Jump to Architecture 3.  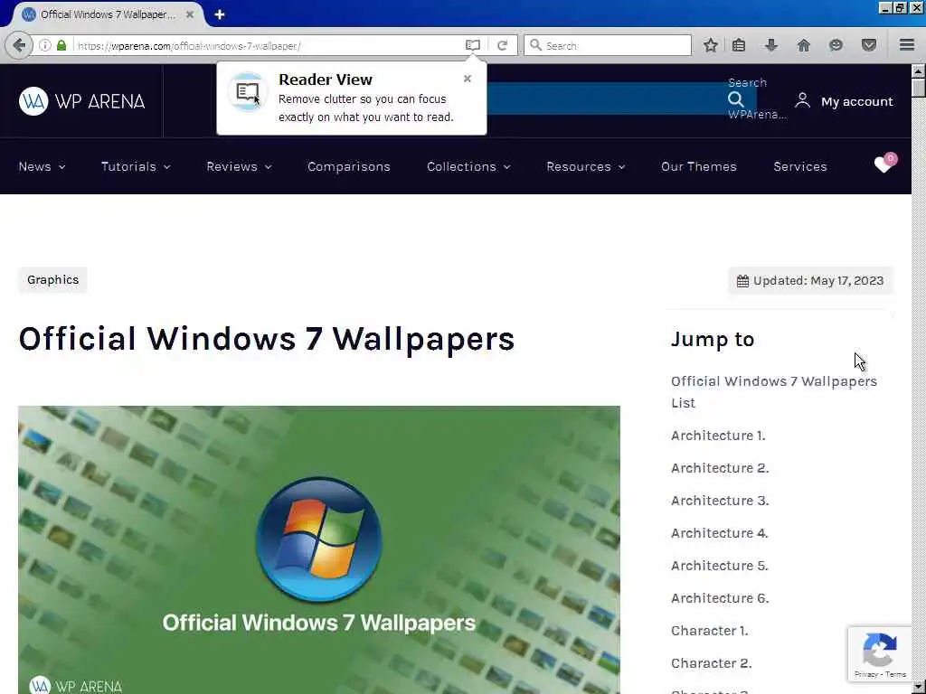coord(720,501)
